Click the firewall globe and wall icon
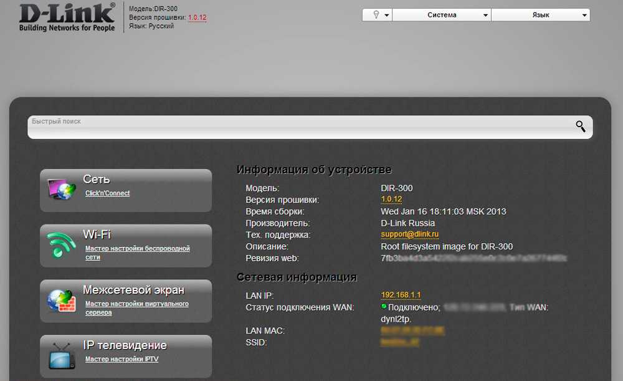This screenshot has height=381, width=623. [x=61, y=301]
